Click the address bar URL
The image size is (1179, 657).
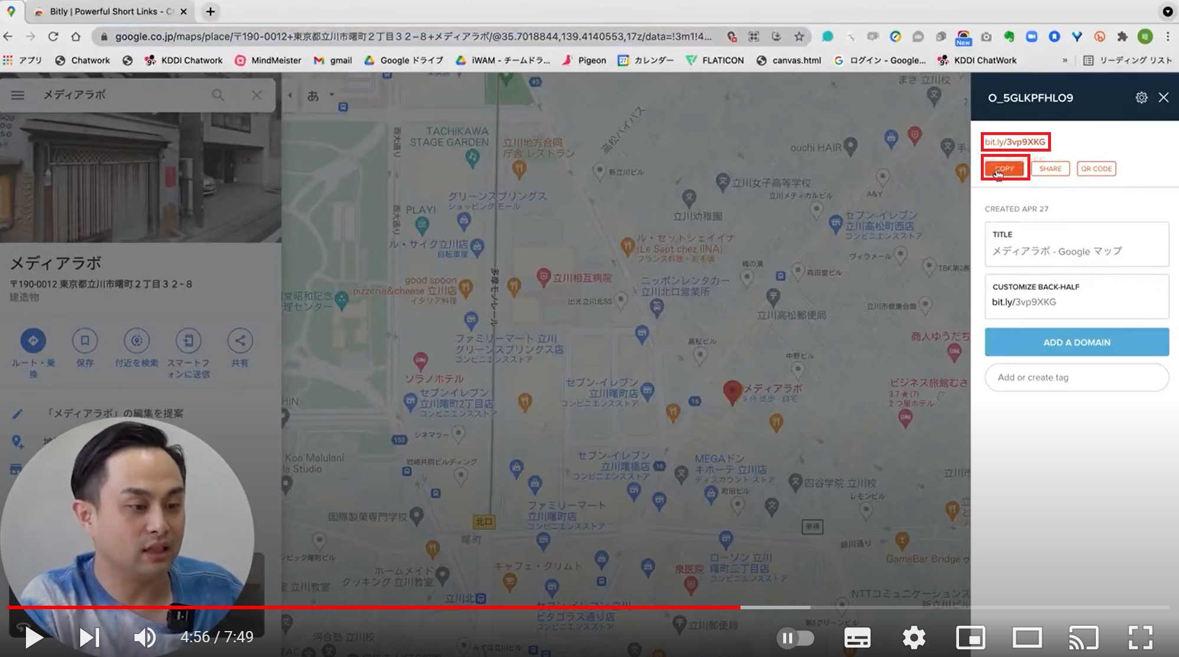413,37
